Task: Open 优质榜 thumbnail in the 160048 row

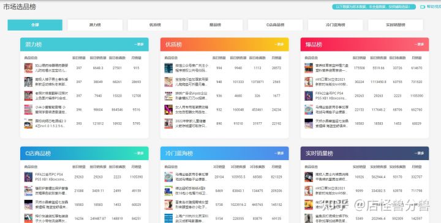Action: pyautogui.click(x=168, y=110)
